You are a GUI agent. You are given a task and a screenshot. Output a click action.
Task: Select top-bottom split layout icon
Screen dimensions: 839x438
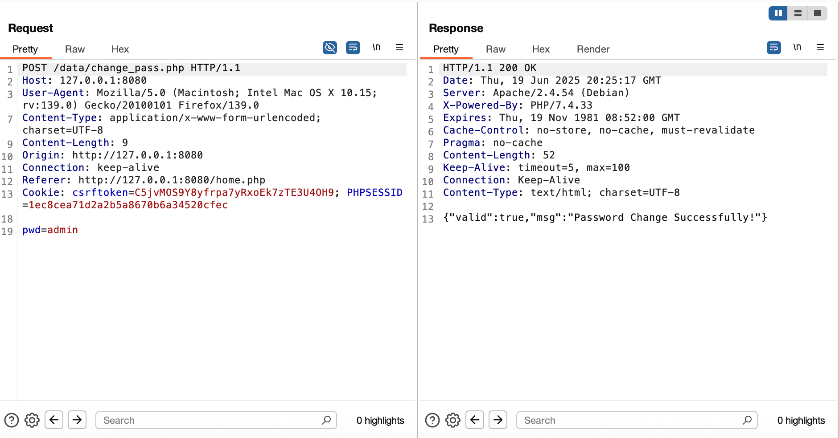click(x=798, y=13)
